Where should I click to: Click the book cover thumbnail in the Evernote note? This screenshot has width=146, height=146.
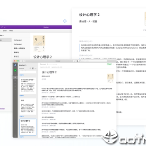tap(110, 78)
